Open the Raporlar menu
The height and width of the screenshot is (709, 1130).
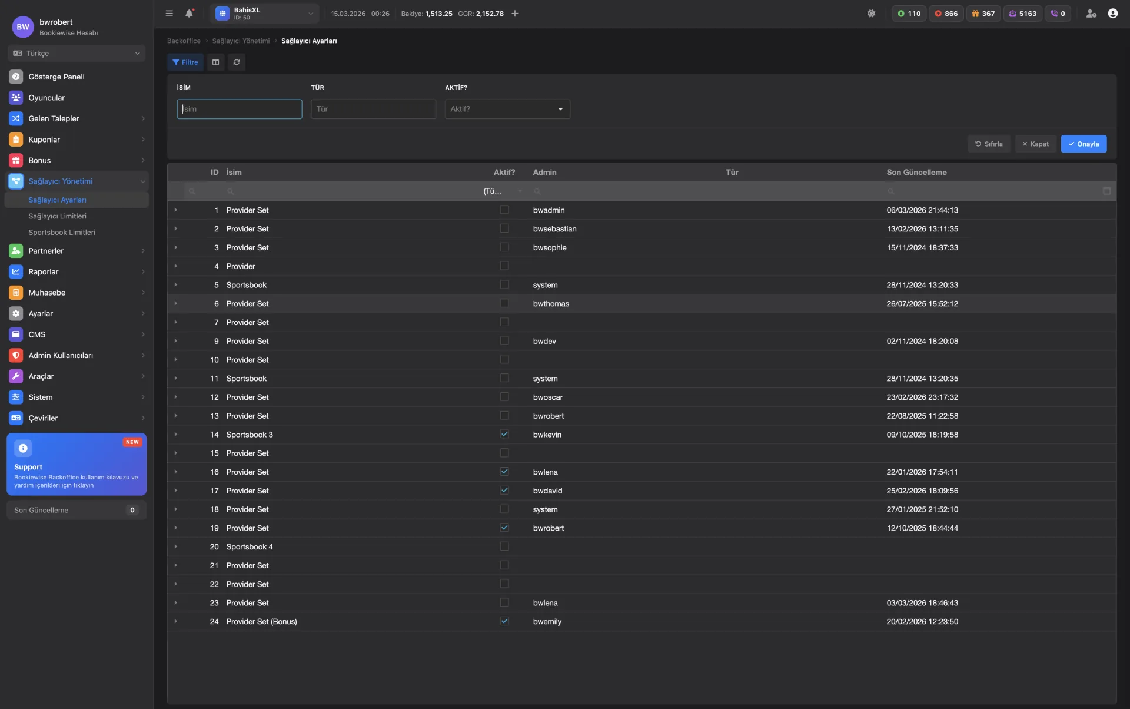44,272
